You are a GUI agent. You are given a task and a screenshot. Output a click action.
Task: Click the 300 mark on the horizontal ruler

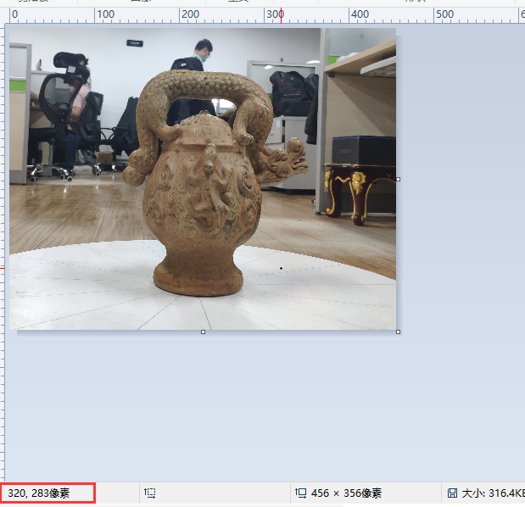(275, 14)
